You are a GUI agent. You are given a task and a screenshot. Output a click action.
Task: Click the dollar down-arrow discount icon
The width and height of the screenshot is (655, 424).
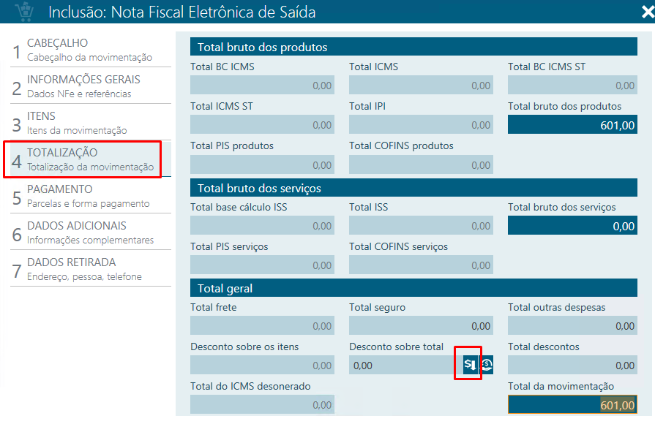point(470,365)
